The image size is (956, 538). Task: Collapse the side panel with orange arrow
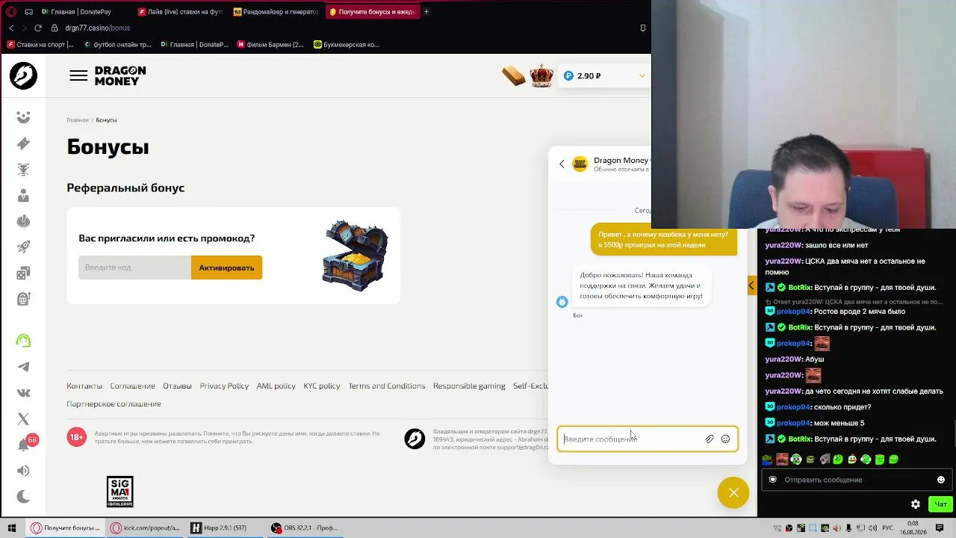pyautogui.click(x=751, y=285)
